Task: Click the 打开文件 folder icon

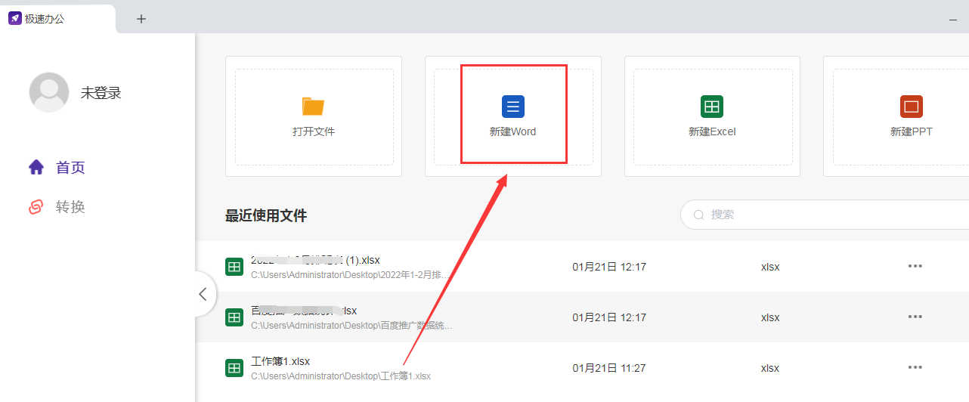Action: 313,106
